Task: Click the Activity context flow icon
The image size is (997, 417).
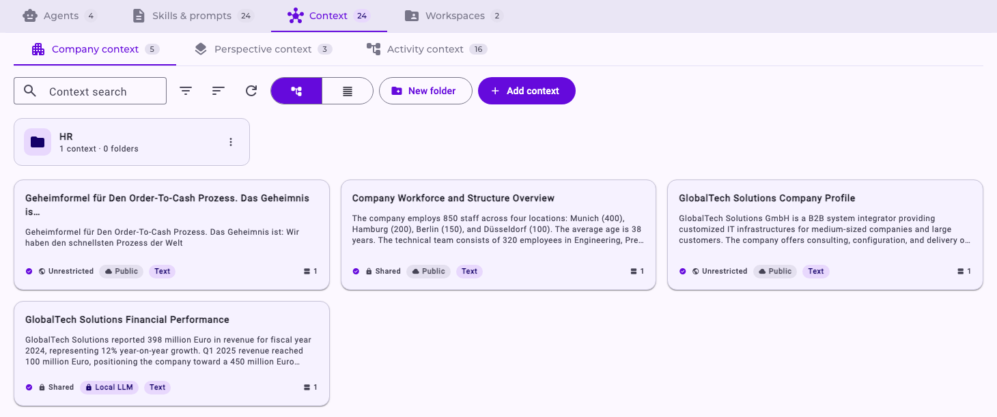Action: (x=374, y=49)
